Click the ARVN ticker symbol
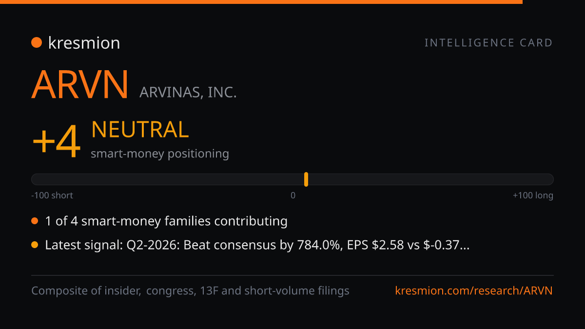The height and width of the screenshot is (329, 585). [x=80, y=85]
